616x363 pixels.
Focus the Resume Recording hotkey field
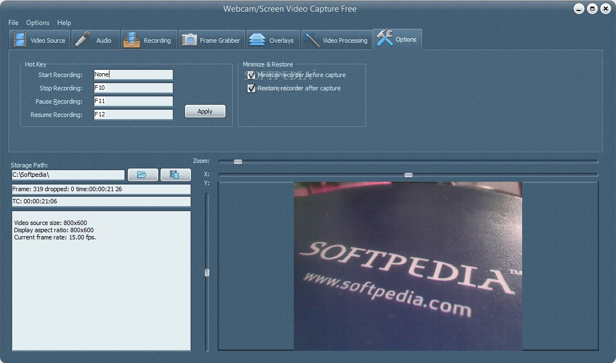coord(133,115)
